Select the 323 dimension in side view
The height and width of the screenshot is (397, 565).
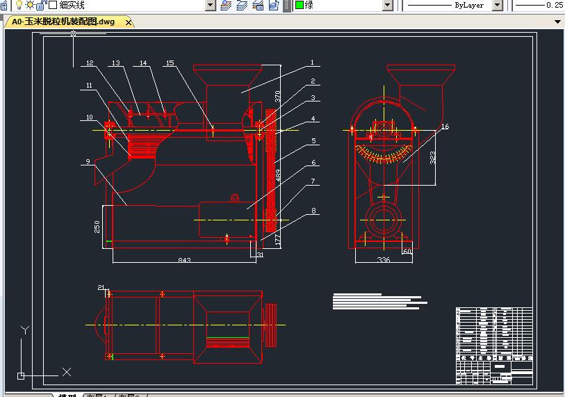click(432, 158)
